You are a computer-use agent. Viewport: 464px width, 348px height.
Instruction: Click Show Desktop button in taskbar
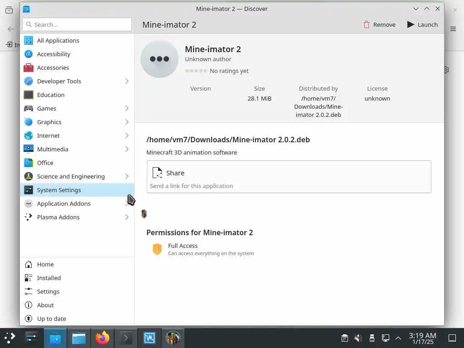click(x=452, y=338)
